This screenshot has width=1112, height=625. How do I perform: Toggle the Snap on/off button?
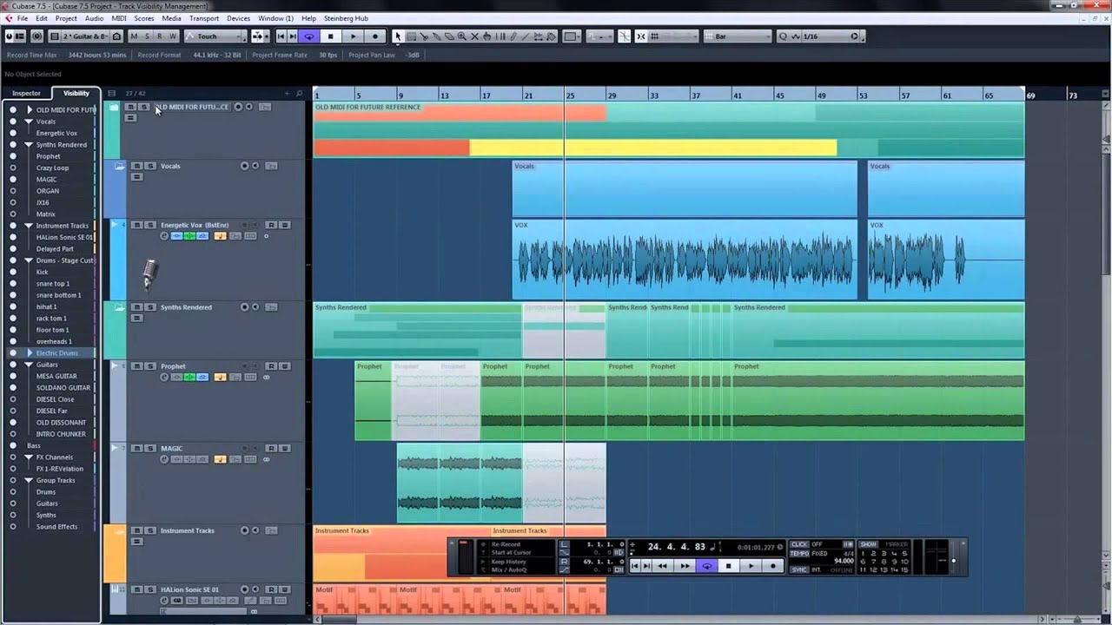pyautogui.click(x=641, y=36)
